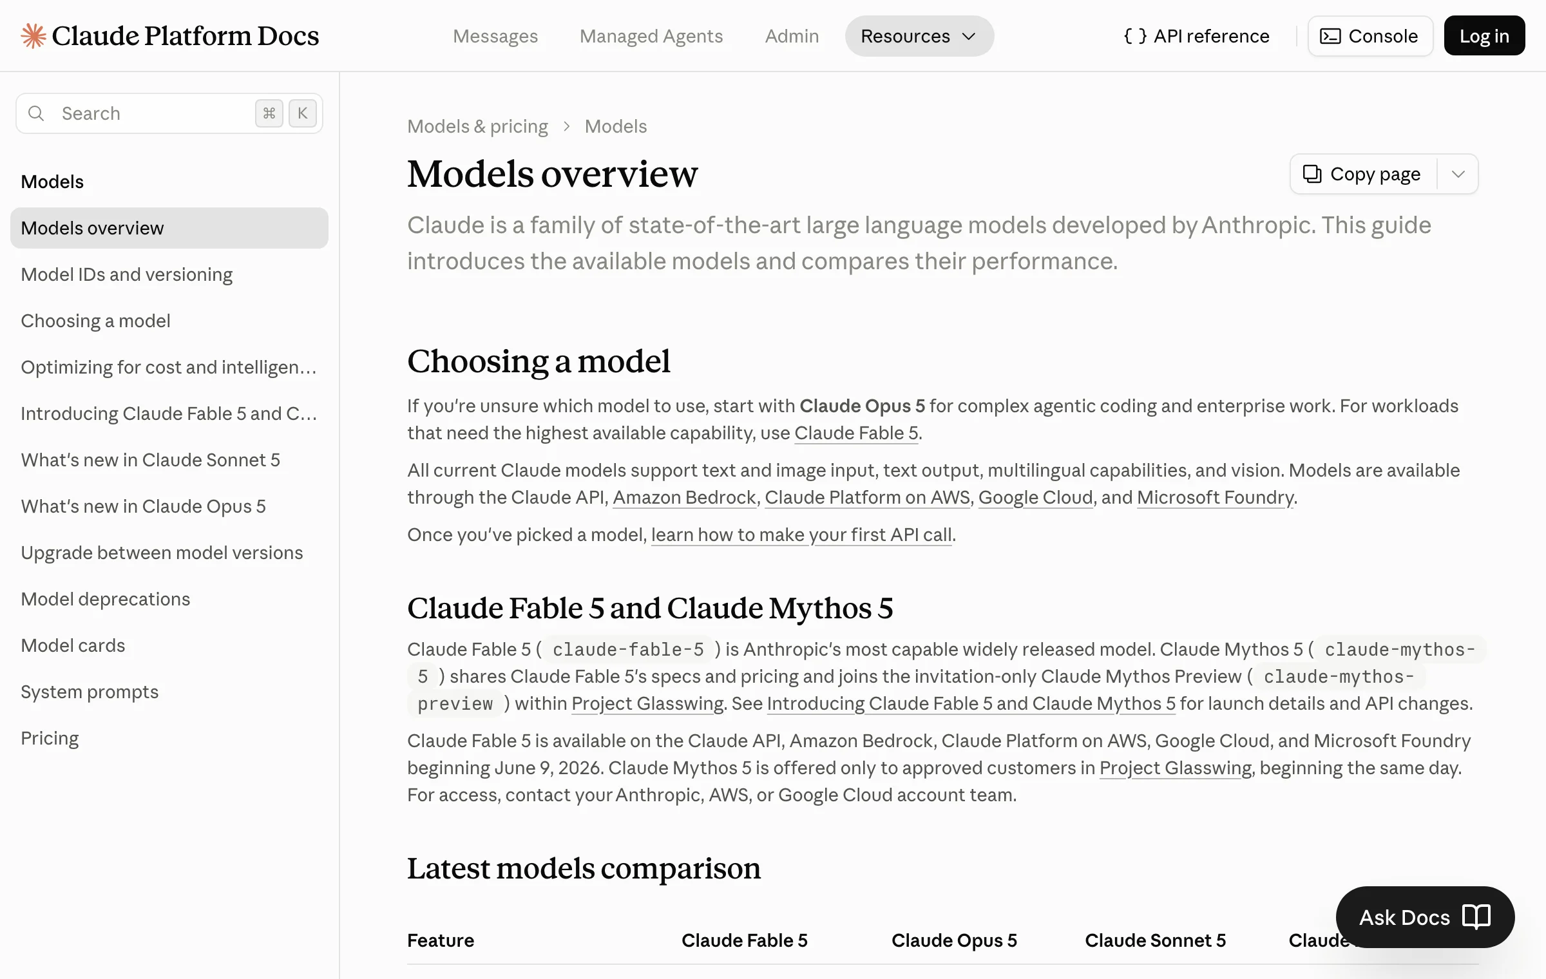The image size is (1546, 979).
Task: Click the Claude Sonnet 5 column header
Action: 1155,940
